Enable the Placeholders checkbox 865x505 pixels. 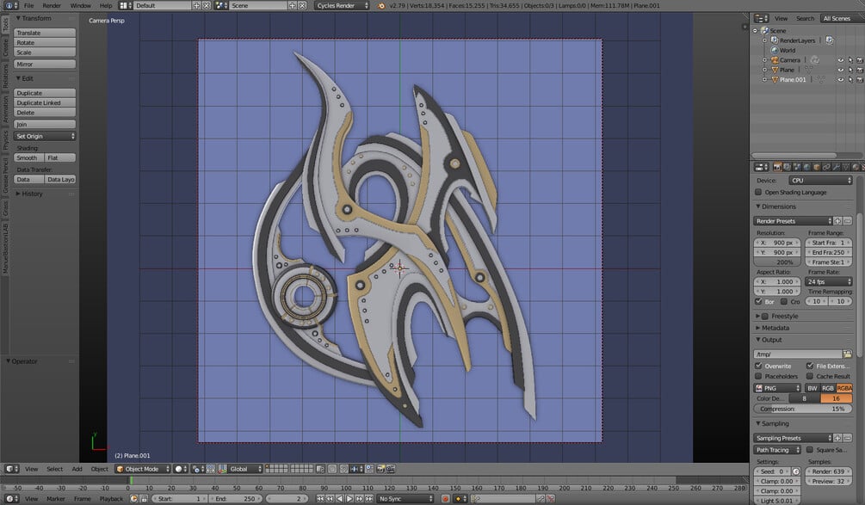point(758,377)
